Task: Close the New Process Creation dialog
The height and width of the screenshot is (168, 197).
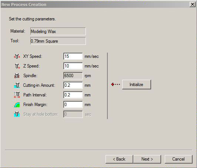Action: (x=192, y=4)
